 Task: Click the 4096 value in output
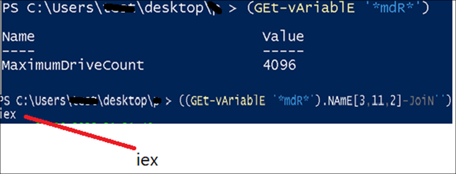[x=279, y=64]
